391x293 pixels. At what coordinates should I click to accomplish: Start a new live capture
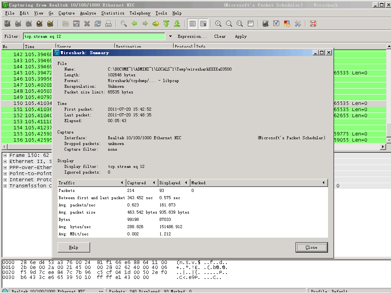[x=29, y=24]
